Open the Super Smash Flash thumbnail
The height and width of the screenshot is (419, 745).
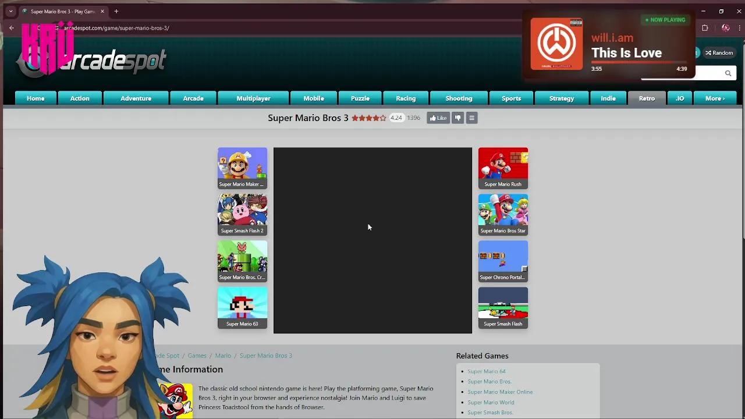pos(503,308)
